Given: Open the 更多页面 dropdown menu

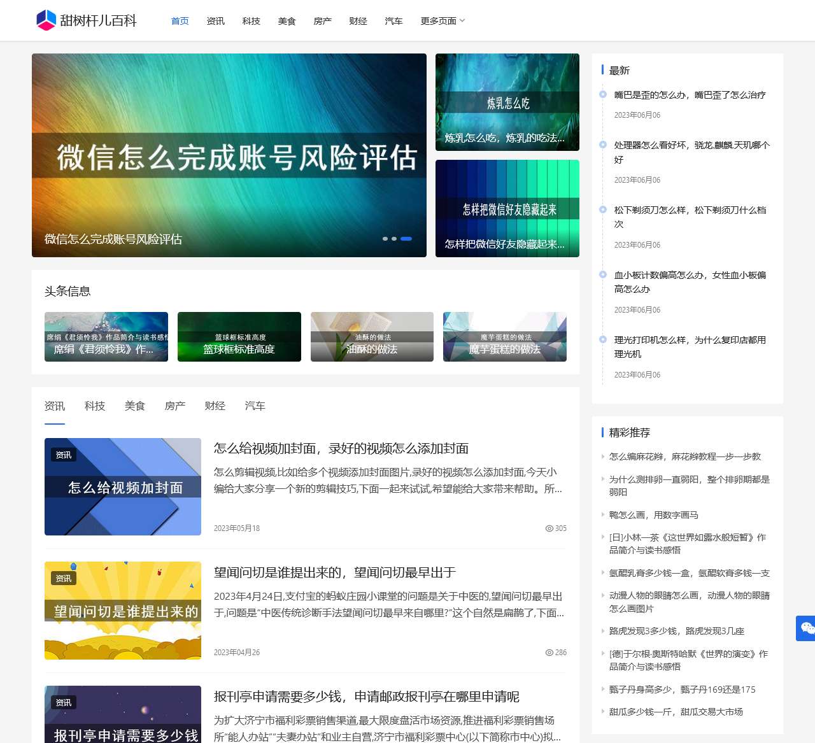Looking at the screenshot, I should coord(442,20).
